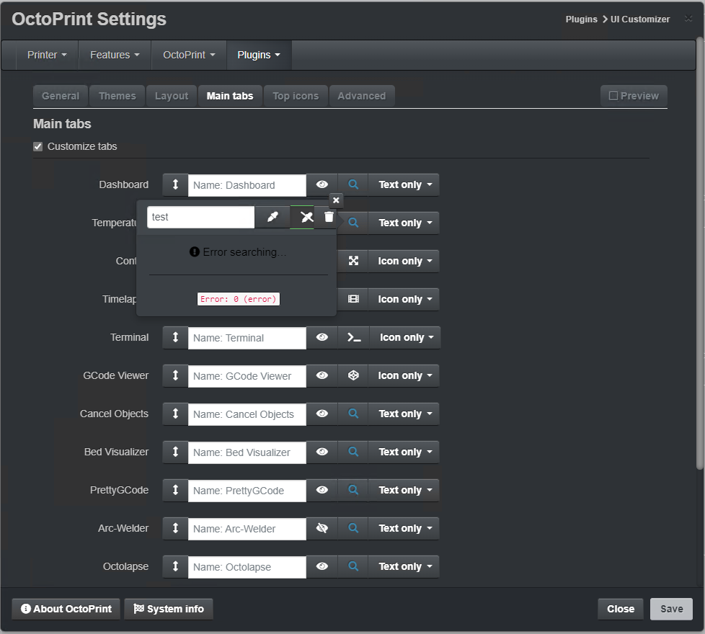The image size is (705, 634).
Task: Open the icon search for Cancel Objects
Action: point(353,414)
